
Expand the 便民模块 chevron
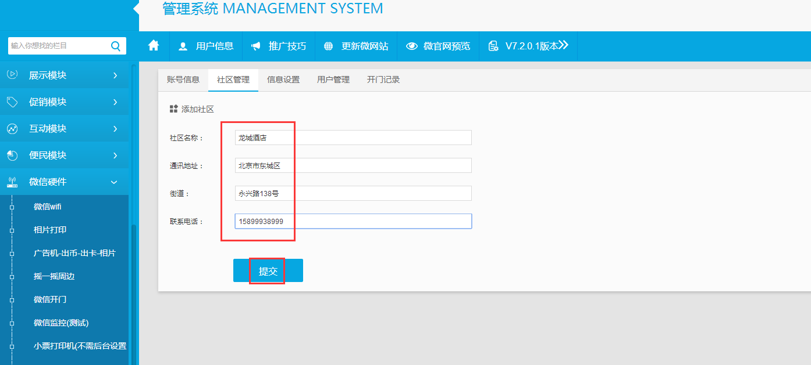(x=115, y=156)
